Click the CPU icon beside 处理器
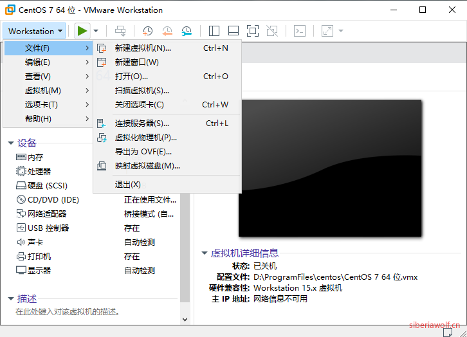The height and width of the screenshot is (337, 467). click(21, 171)
